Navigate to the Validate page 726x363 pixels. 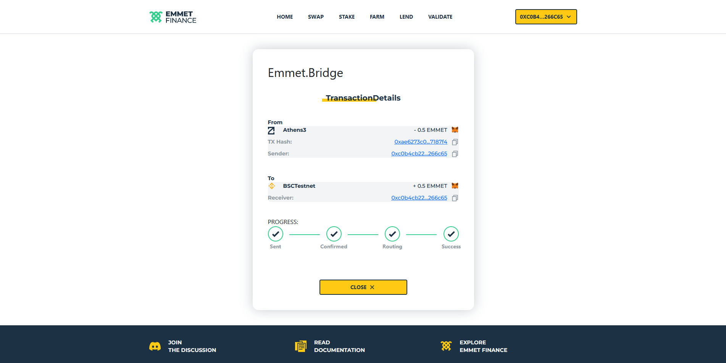[440, 17]
